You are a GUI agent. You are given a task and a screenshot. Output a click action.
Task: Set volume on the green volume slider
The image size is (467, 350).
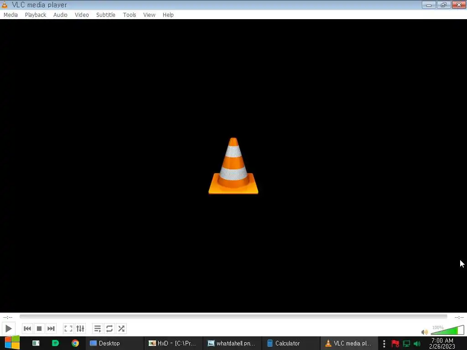tap(447, 330)
